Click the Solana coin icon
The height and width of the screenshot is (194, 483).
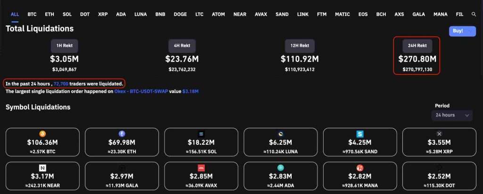(x=201, y=134)
